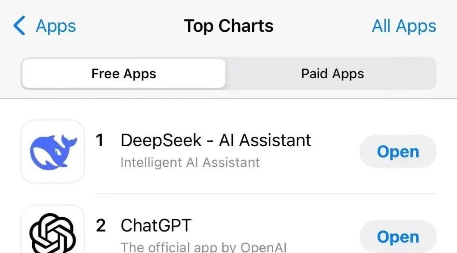
Task: Click the rank number 2
Action: (x=101, y=226)
